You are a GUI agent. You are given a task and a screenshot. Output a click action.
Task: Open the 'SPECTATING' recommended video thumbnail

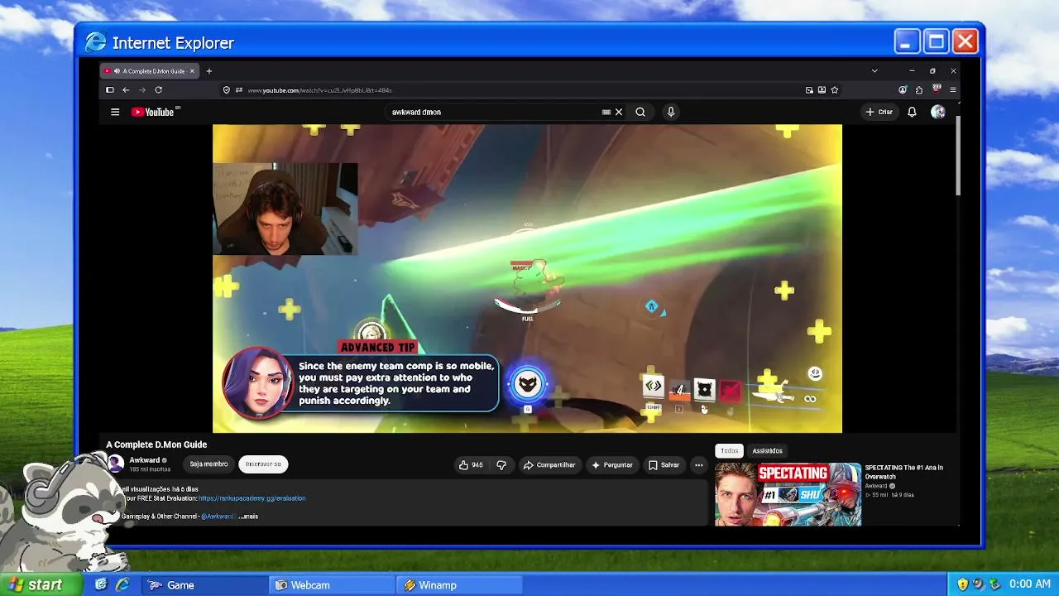[788, 494]
